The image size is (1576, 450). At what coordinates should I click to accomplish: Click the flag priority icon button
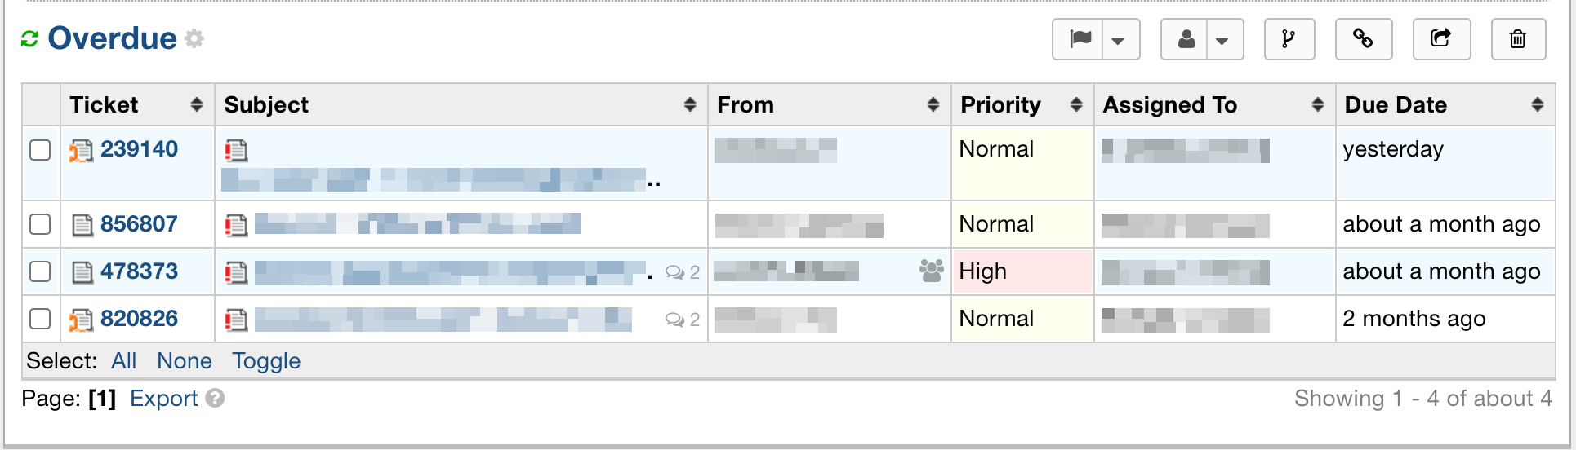1080,39
